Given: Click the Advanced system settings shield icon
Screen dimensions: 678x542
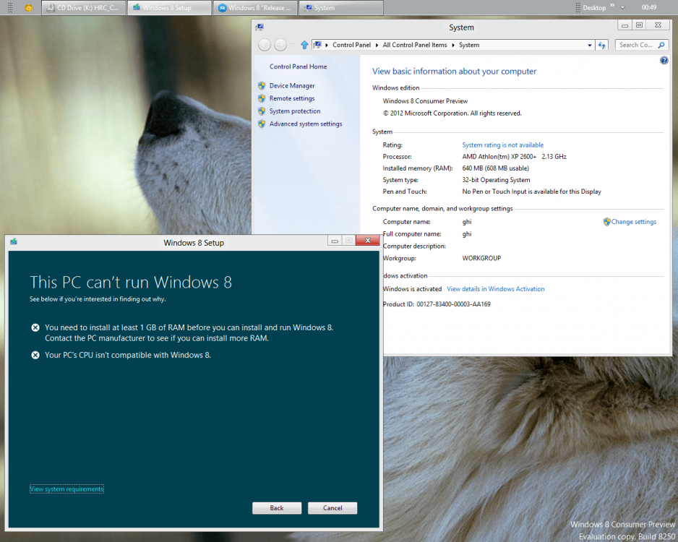Looking at the screenshot, I should click(262, 124).
